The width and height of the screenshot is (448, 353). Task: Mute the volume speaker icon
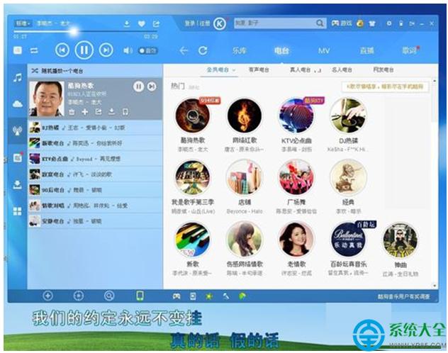pyautogui.click(x=128, y=51)
